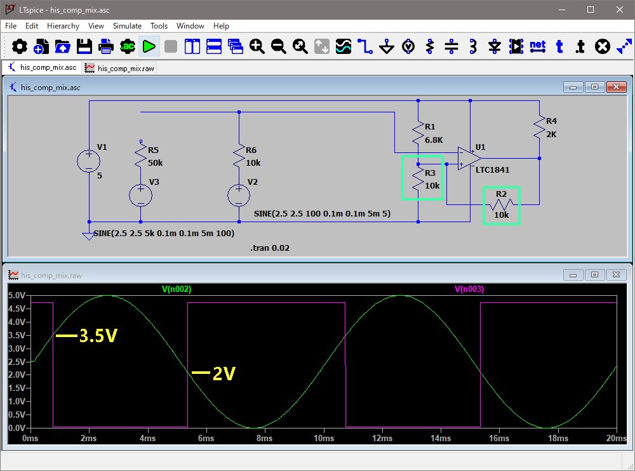Place an inductor component
635x471 pixels.
pos(473,46)
